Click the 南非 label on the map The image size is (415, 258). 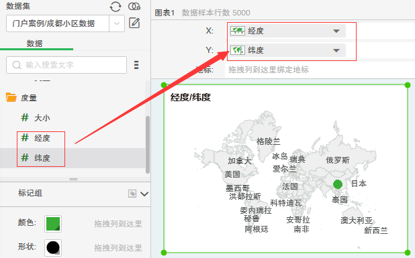302,229
